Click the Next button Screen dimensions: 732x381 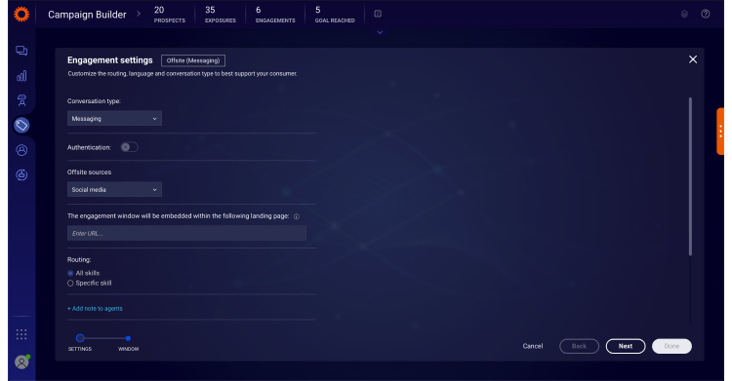pyautogui.click(x=626, y=346)
